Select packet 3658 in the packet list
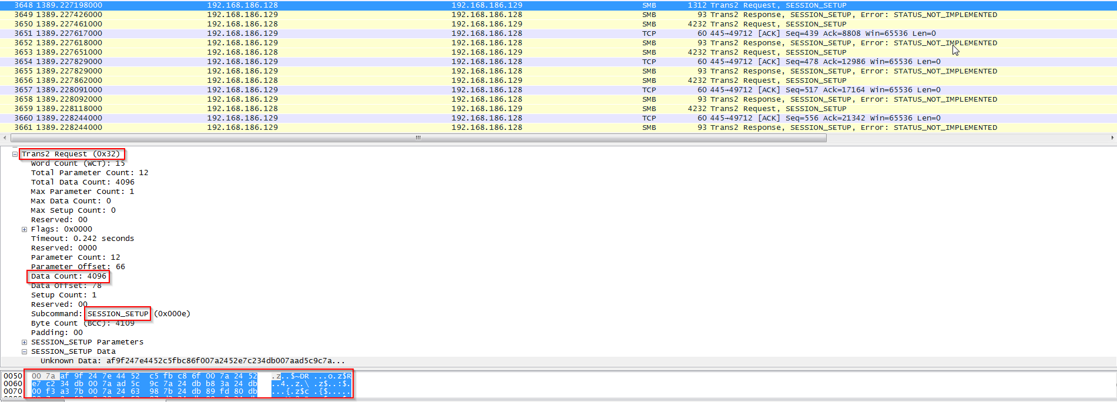The image size is (1117, 402). (x=558, y=99)
